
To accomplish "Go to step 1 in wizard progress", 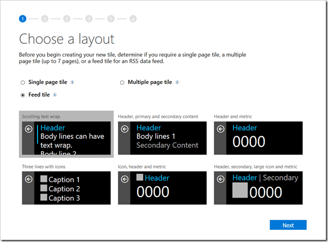I will [x=22, y=18].
